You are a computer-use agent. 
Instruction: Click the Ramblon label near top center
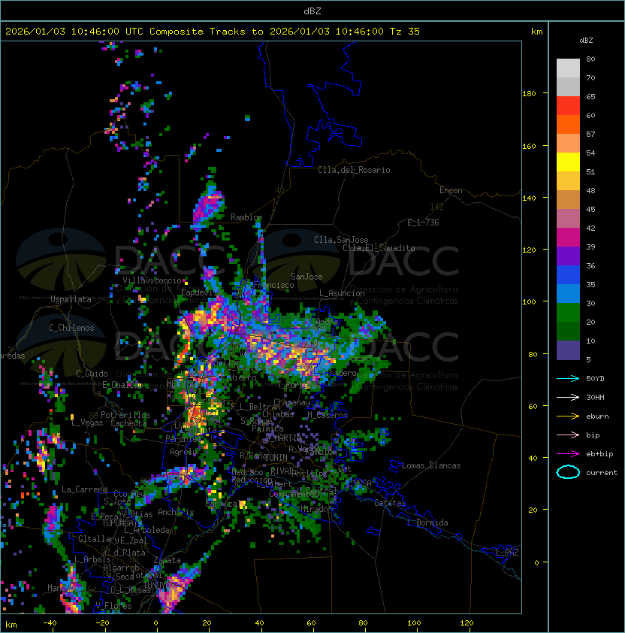(246, 217)
